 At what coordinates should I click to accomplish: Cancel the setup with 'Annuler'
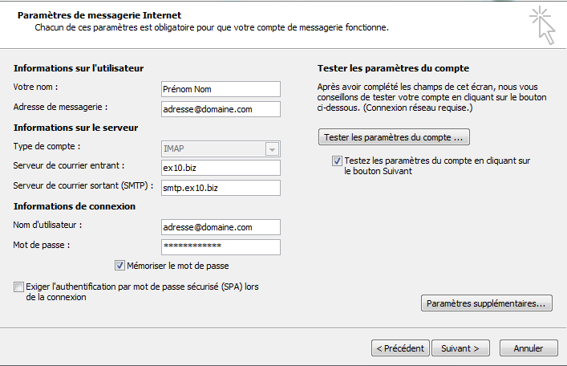click(529, 348)
